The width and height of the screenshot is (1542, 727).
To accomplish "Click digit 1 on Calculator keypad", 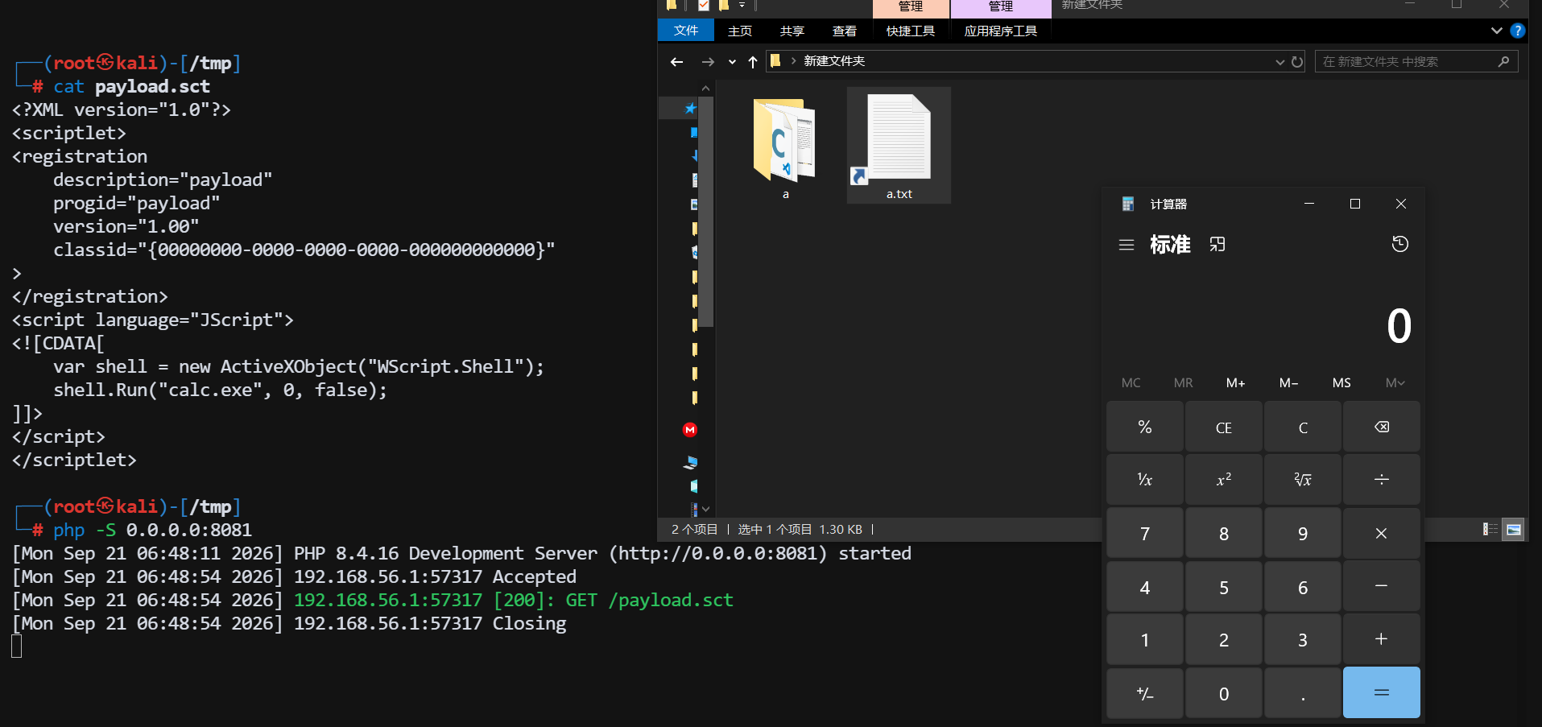I will [1145, 639].
